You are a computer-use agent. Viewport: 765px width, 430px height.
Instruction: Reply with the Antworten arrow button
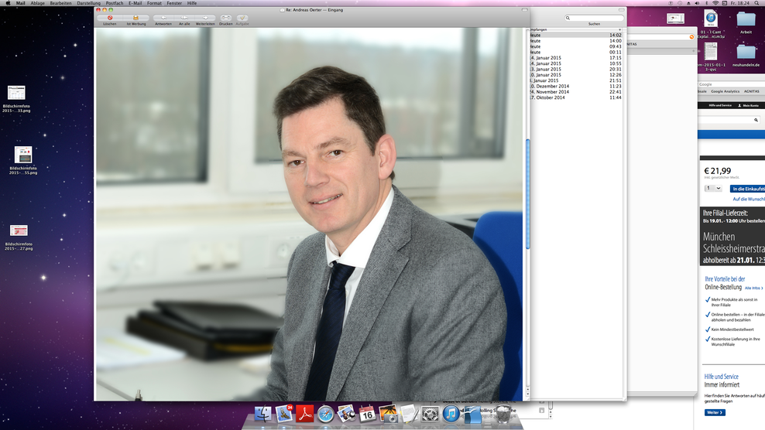point(163,18)
